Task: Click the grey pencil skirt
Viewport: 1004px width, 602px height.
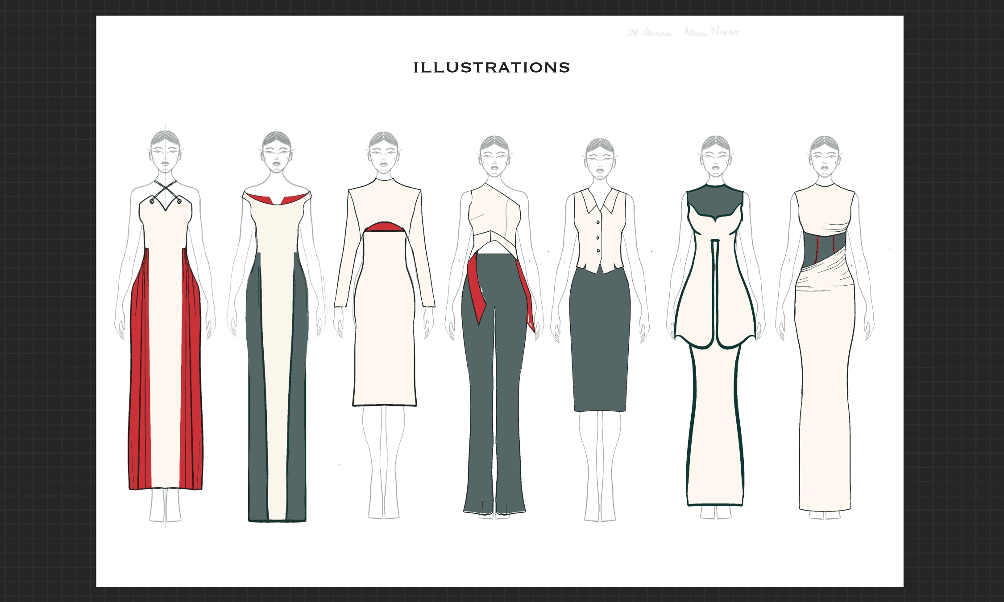Action: click(x=600, y=339)
